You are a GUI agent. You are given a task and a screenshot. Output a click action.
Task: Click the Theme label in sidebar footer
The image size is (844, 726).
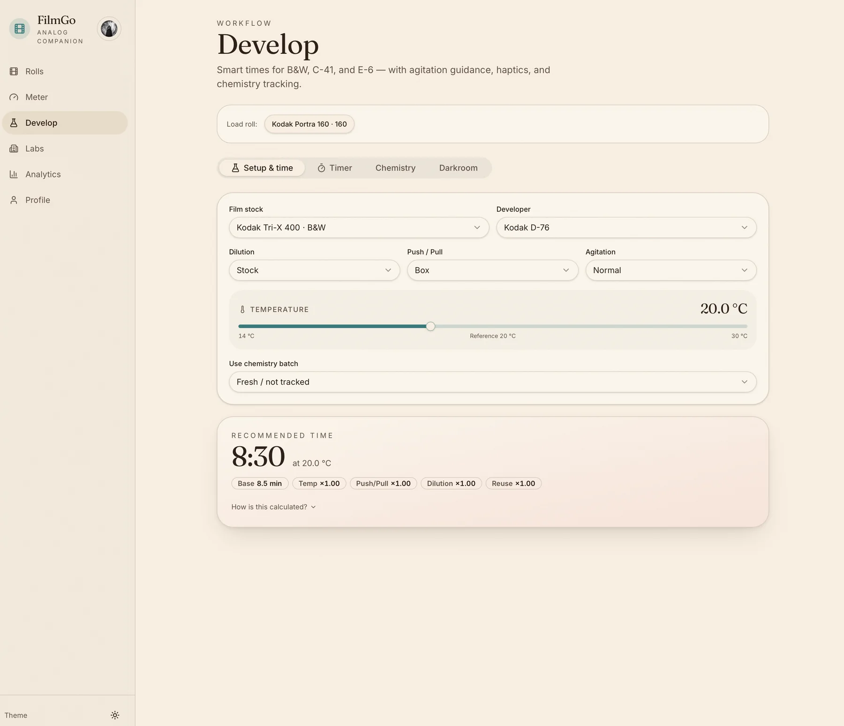click(x=16, y=715)
